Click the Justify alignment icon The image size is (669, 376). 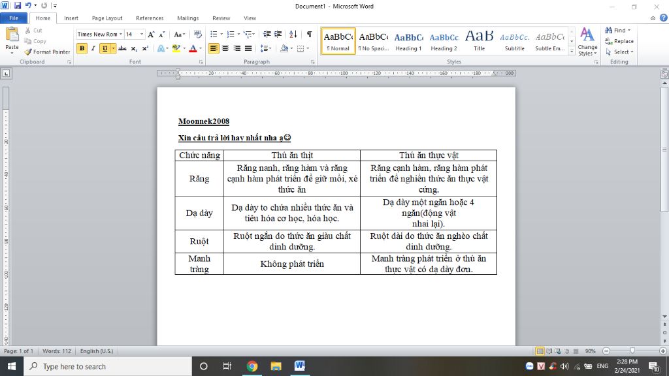pos(248,48)
